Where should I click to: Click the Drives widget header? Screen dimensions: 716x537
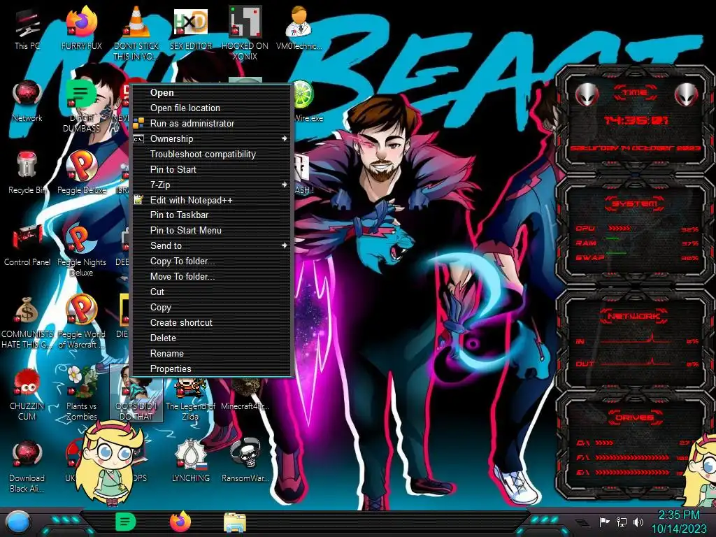tap(634, 417)
